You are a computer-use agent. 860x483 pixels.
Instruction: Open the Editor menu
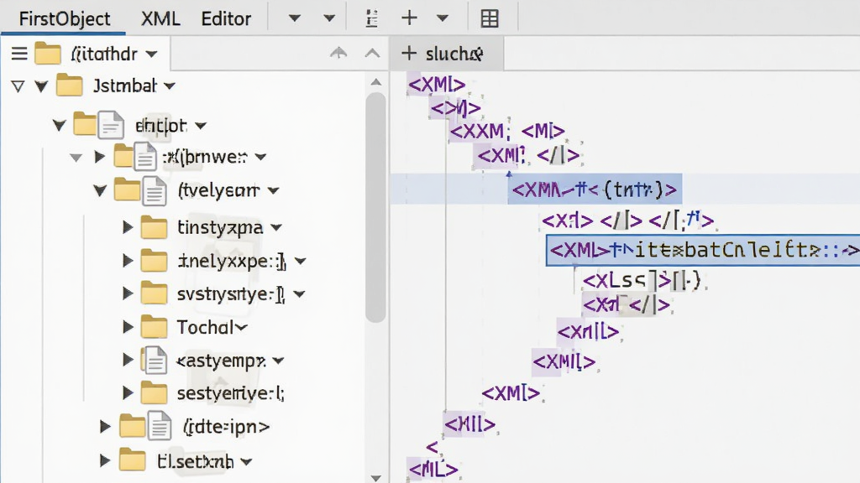coord(226,18)
